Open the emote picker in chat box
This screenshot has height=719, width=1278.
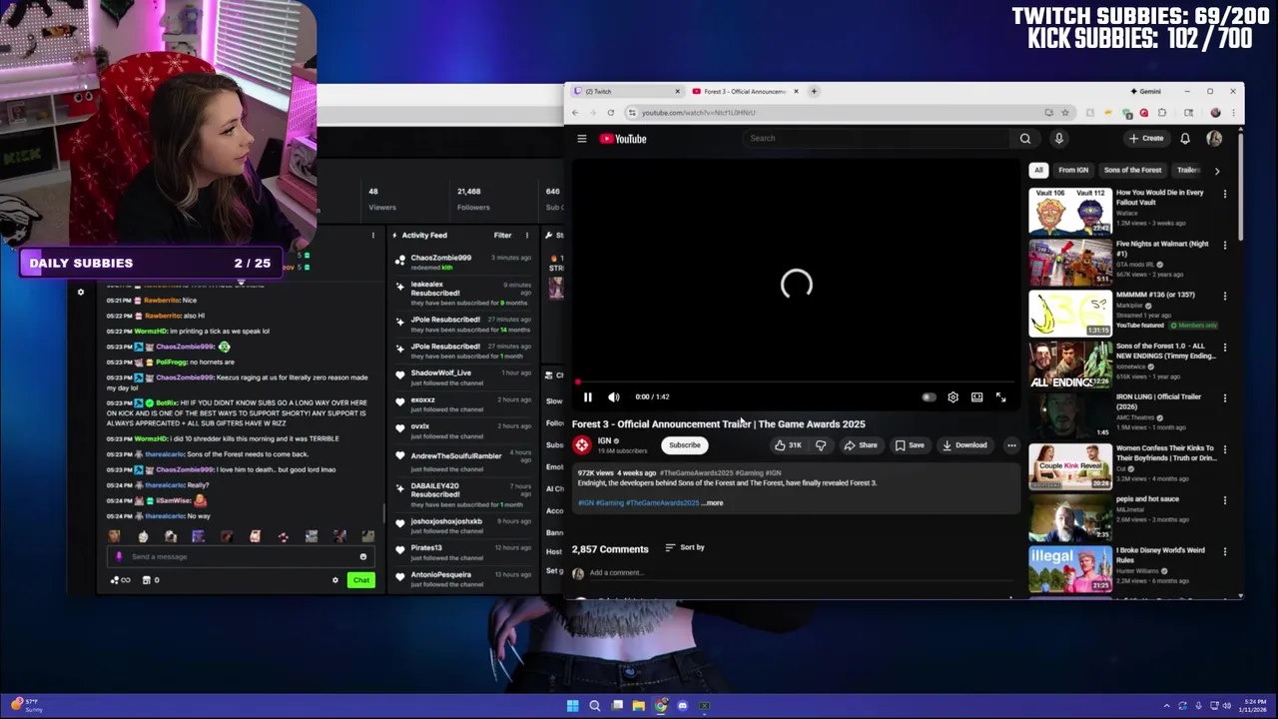pyautogui.click(x=362, y=557)
